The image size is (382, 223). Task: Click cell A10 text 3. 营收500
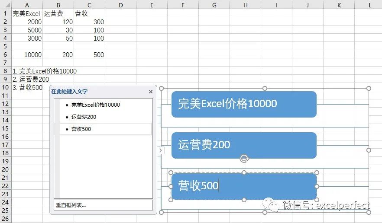(27, 87)
